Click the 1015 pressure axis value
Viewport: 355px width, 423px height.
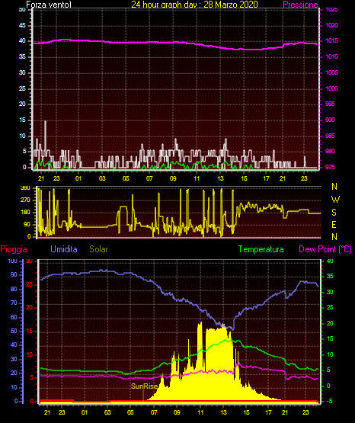pyautogui.click(x=331, y=41)
